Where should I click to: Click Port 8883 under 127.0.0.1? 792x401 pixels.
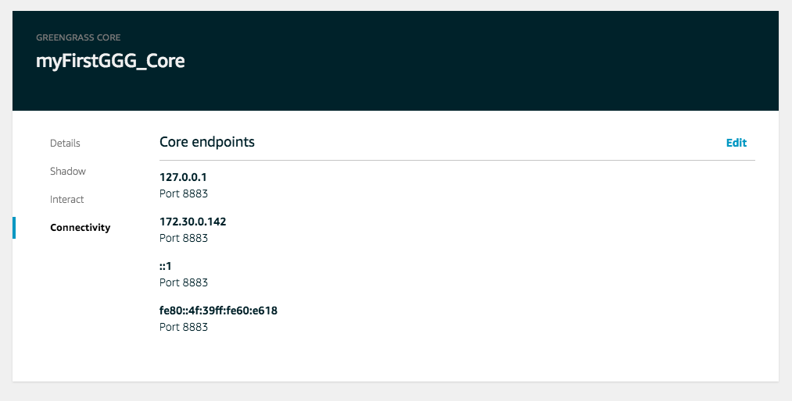coord(184,193)
